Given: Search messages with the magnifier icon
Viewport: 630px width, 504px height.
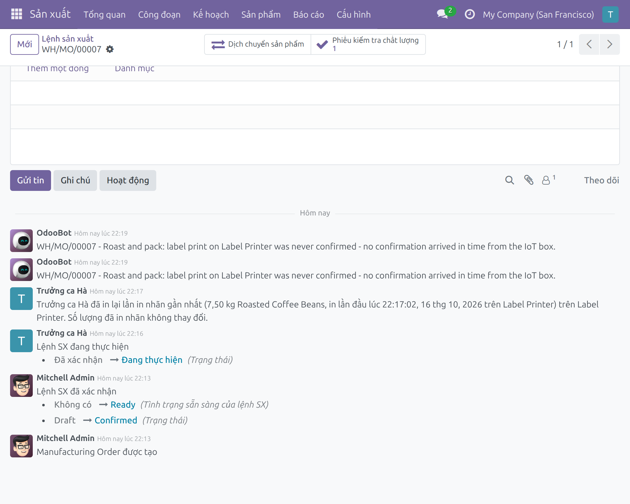Looking at the screenshot, I should click(x=509, y=180).
